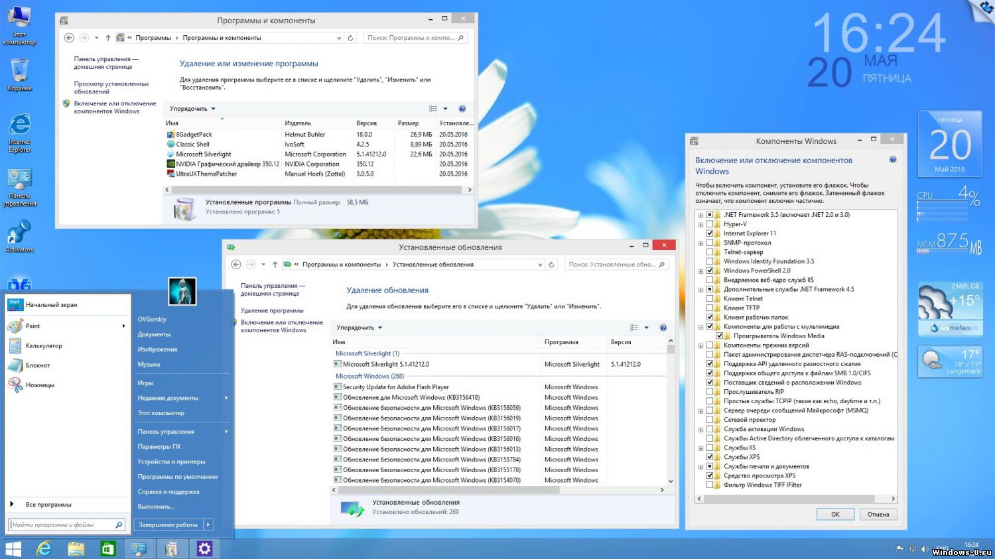Open the arrow next to Завершение работы
Image resolution: width=995 pixels, height=559 pixels.
click(x=208, y=525)
